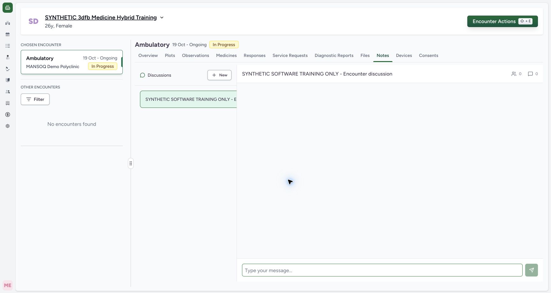Click the ME user avatar
The width and height of the screenshot is (551, 293).
click(8, 285)
